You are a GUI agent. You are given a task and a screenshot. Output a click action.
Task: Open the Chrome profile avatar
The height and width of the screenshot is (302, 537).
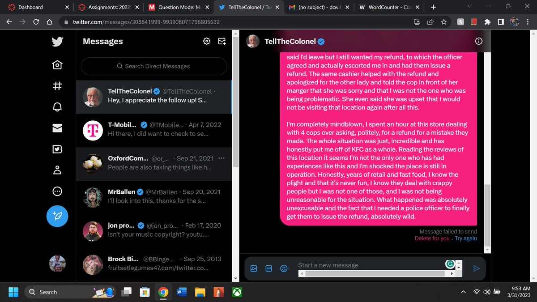coord(514,21)
